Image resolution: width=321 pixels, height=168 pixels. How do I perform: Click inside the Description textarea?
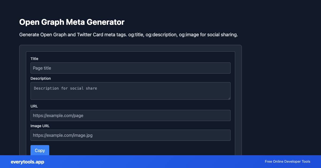(x=130, y=91)
